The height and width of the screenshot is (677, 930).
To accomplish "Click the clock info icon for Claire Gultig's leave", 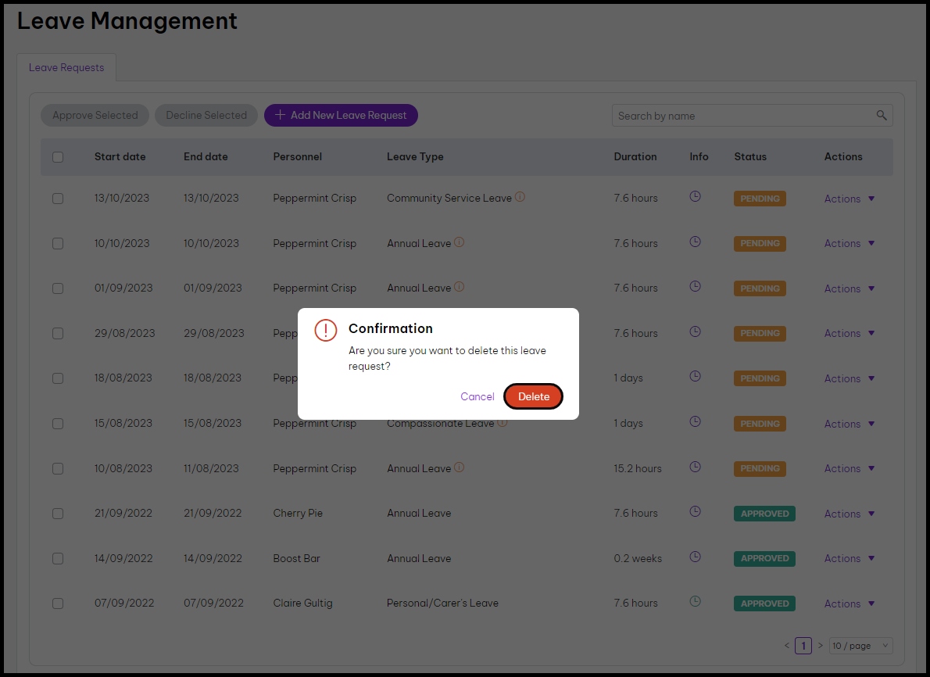I will click(x=695, y=602).
